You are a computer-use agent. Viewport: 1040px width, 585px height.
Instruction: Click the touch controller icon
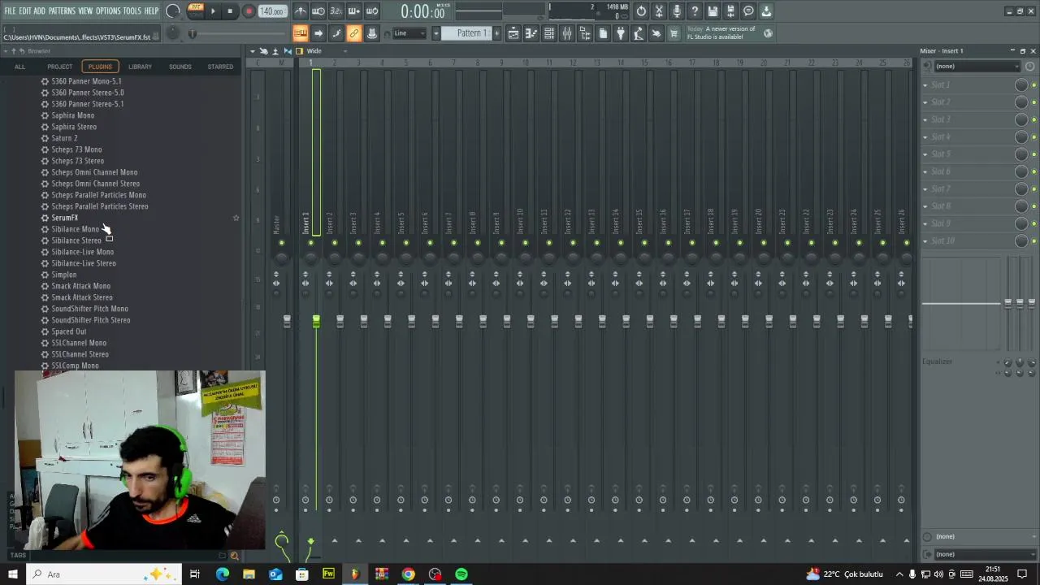point(656,33)
